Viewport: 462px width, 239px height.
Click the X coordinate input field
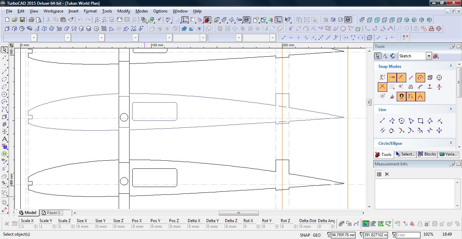[343, 235]
